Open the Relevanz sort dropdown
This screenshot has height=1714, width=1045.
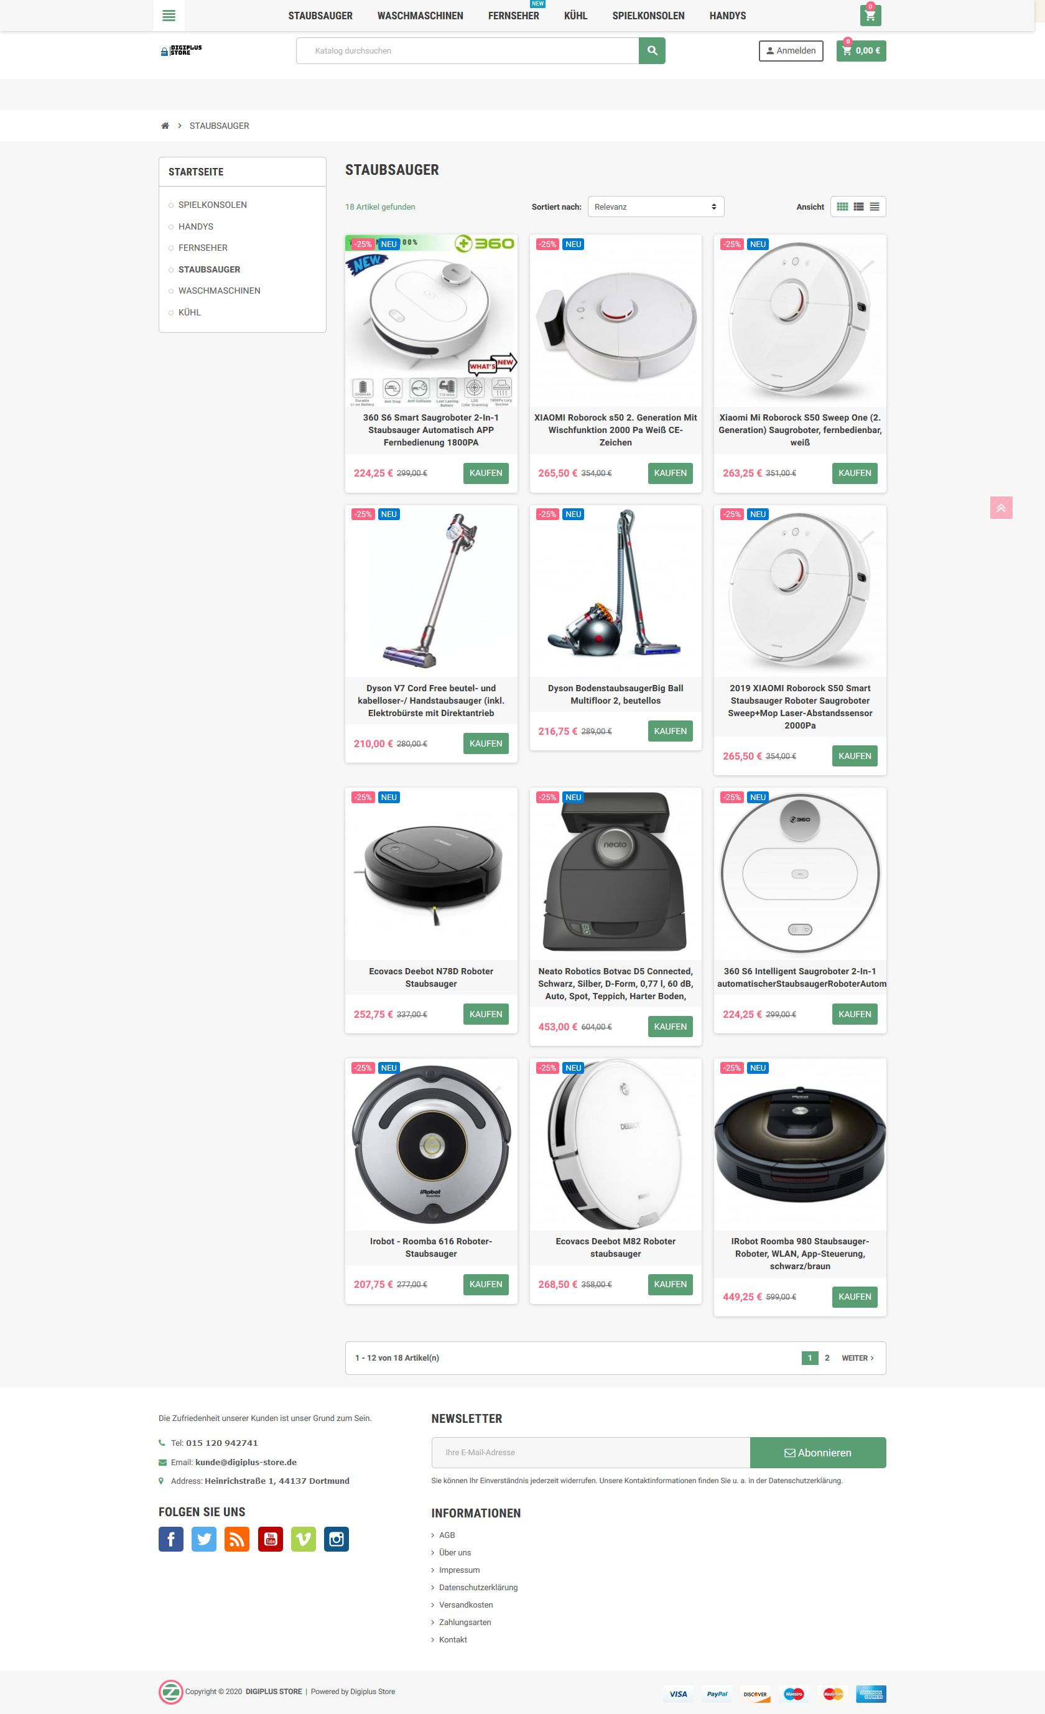pos(656,207)
